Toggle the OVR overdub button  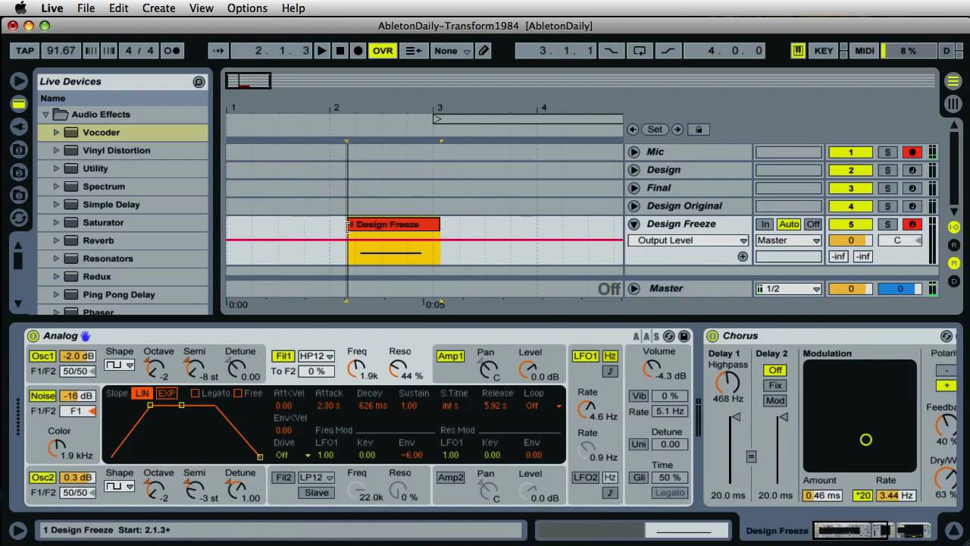pos(383,51)
